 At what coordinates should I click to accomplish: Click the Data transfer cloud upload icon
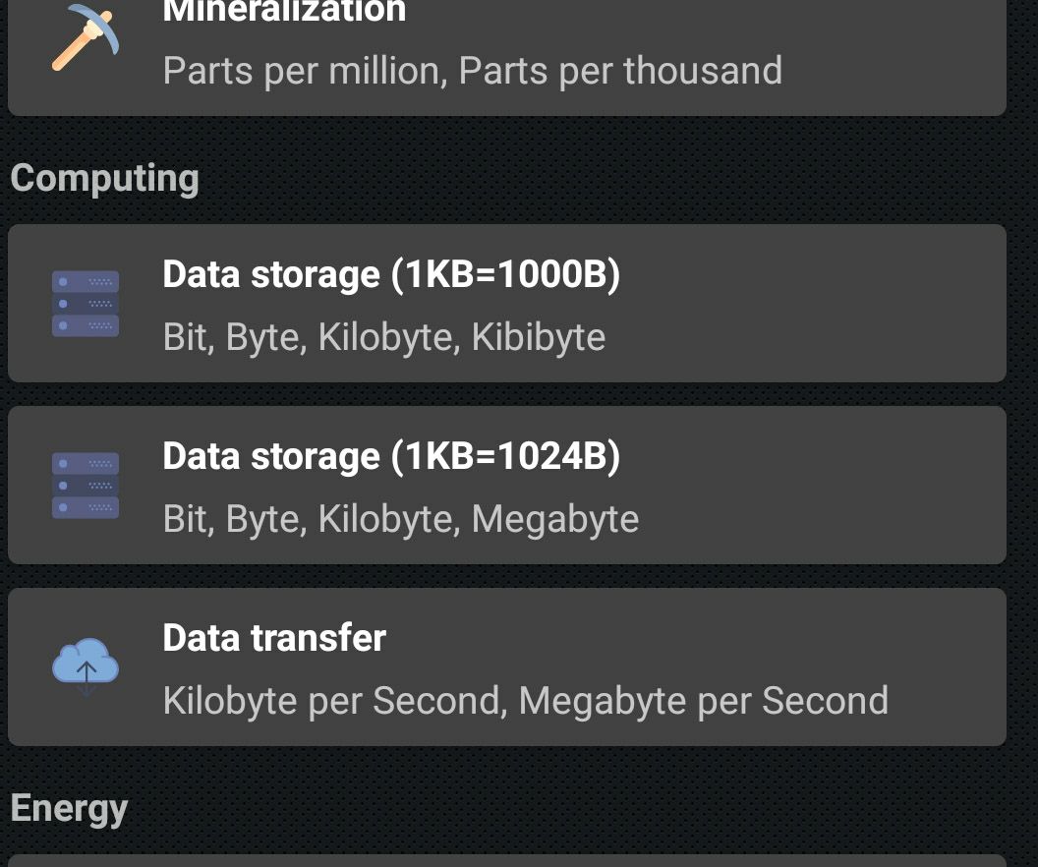(x=86, y=666)
